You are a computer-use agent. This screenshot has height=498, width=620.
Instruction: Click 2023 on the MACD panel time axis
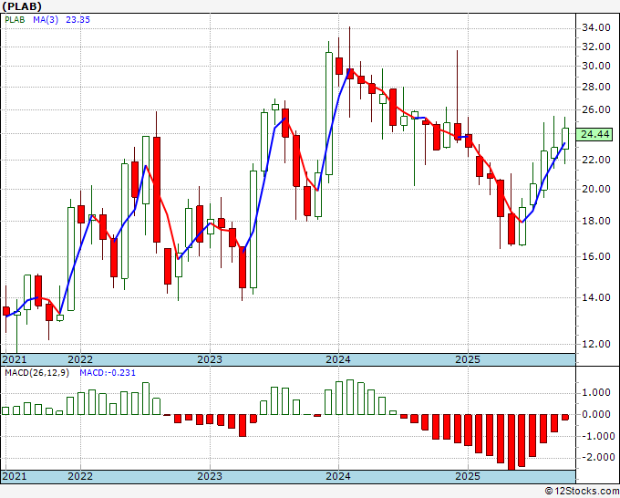coord(210,476)
